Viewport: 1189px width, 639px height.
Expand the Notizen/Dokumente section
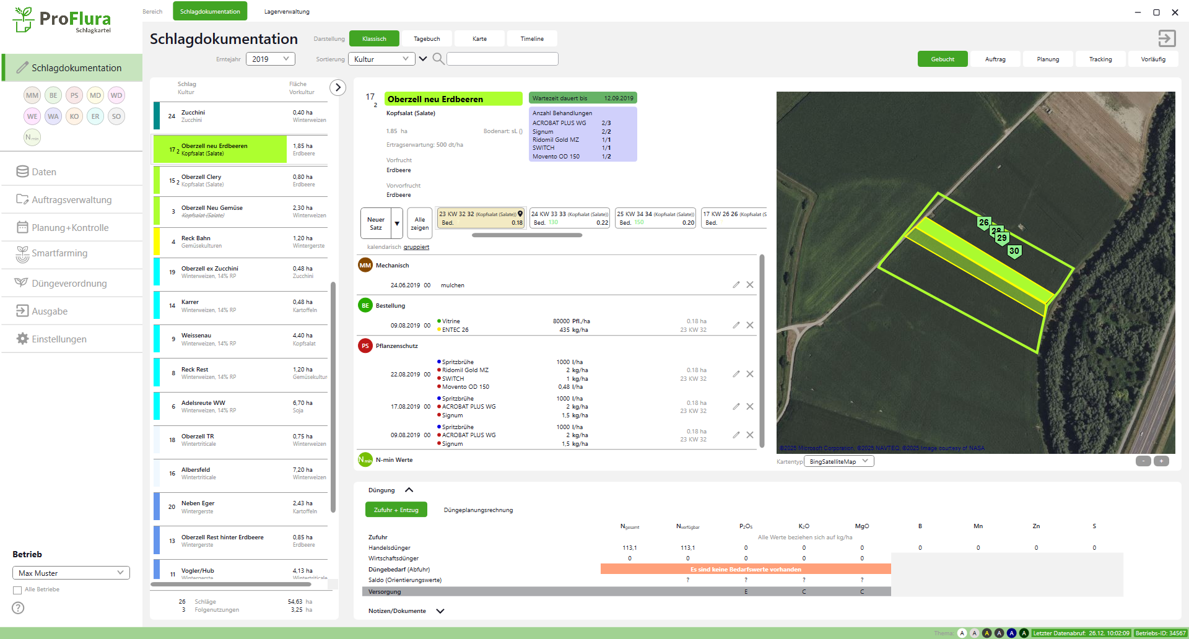pyautogui.click(x=440, y=611)
